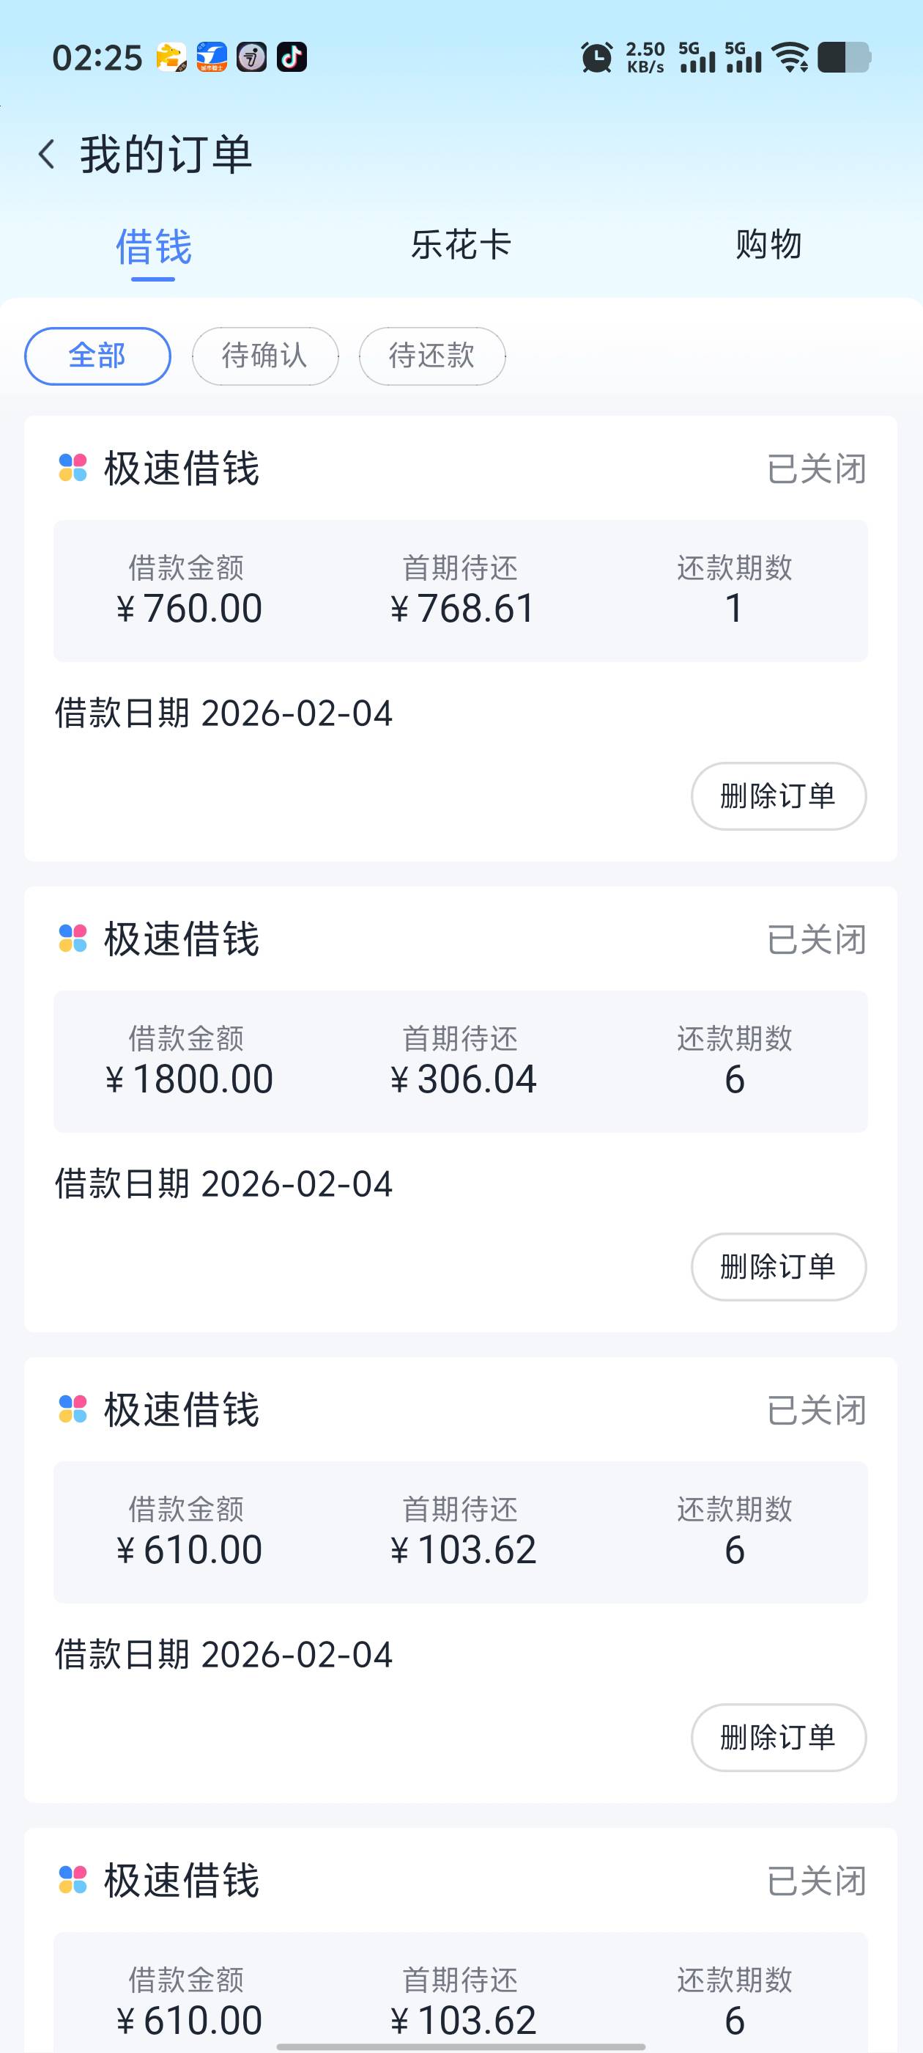Open the ¥760.00 loan order details panel
The width and height of the screenshot is (923, 2053).
(x=460, y=590)
